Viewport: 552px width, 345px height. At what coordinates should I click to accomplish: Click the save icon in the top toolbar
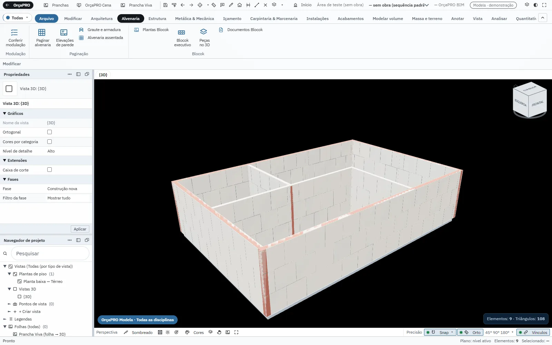pyautogui.click(x=165, y=5)
